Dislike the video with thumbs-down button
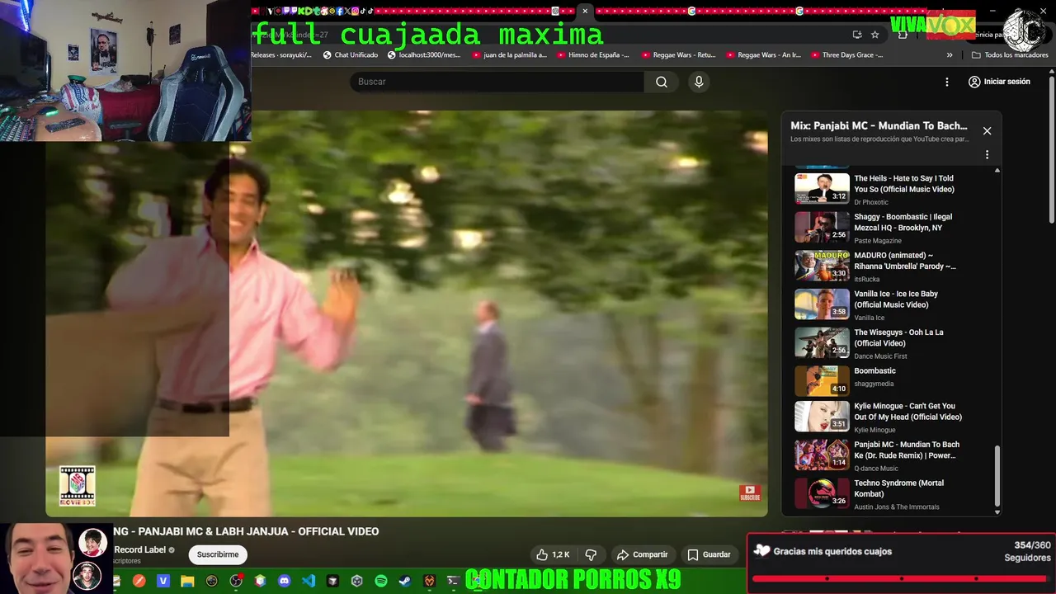1056x594 pixels. click(591, 554)
